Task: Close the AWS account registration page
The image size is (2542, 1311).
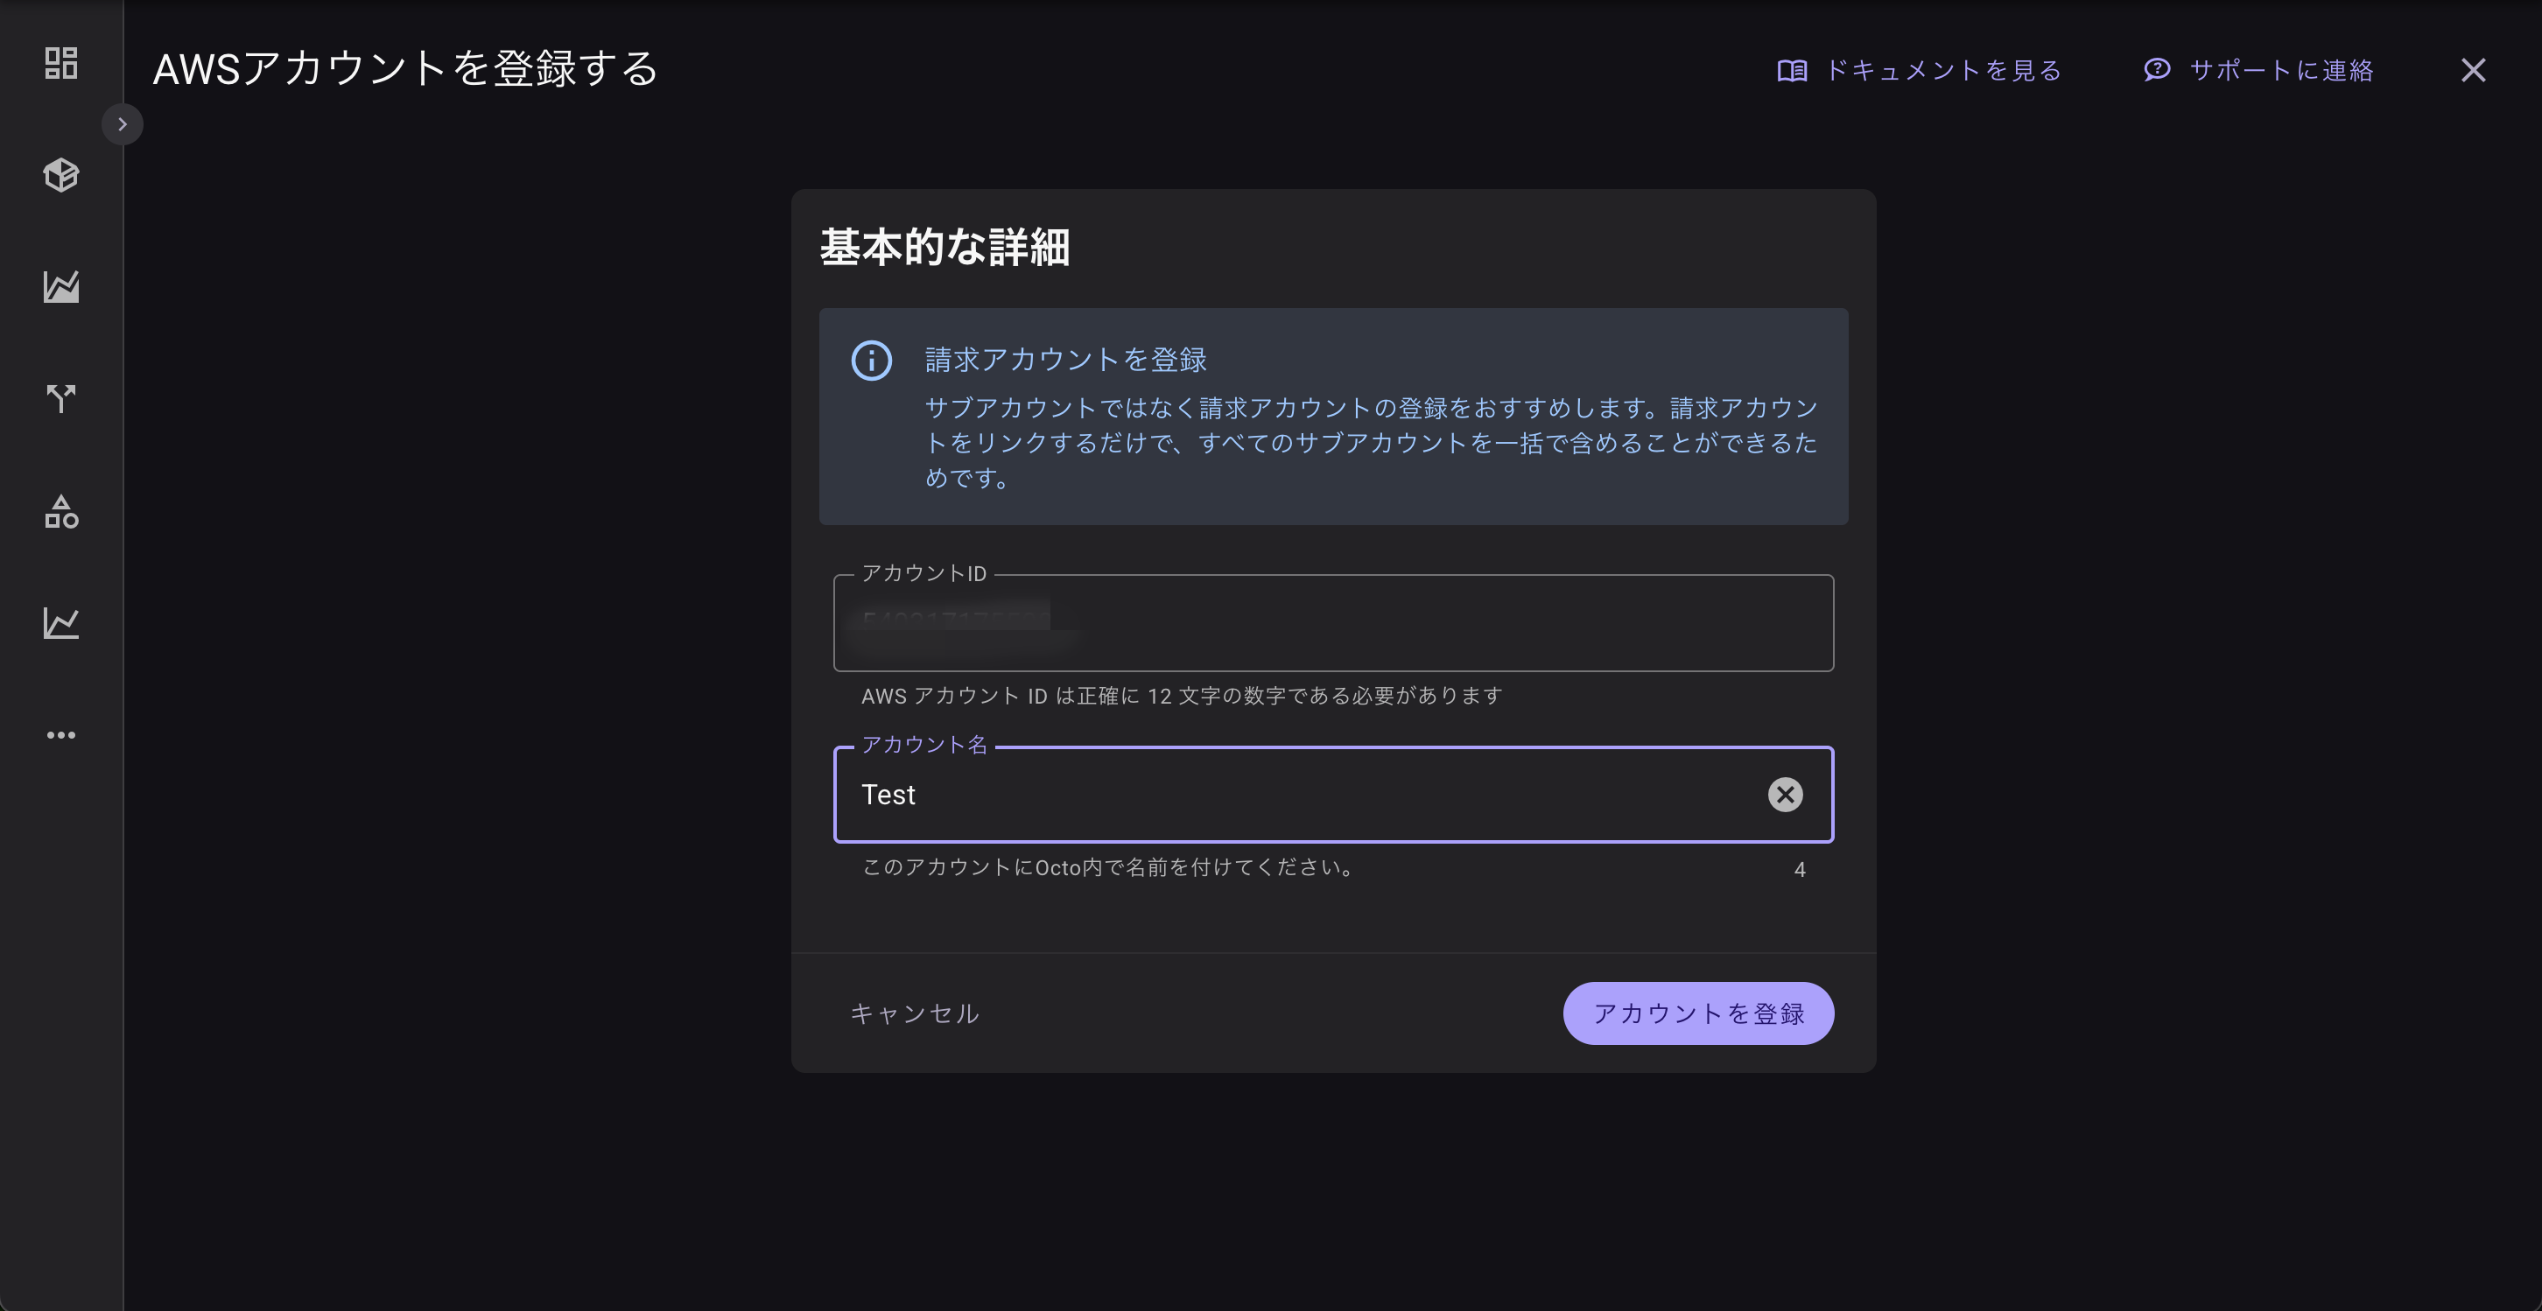Action: pos(2472,70)
